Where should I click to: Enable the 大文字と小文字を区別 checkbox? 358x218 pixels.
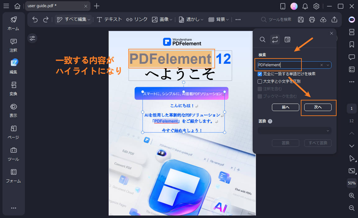point(260,81)
